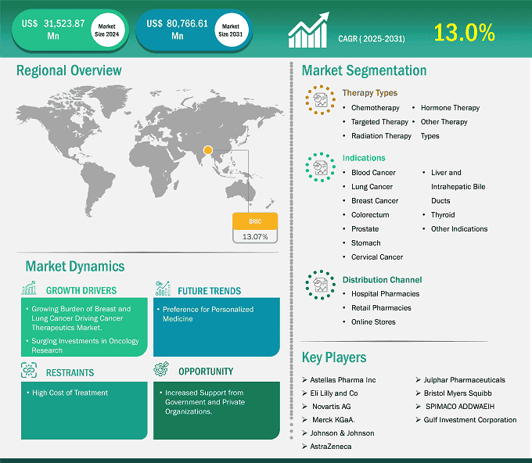Click Surging Investments in Oncology Research text
The width and height of the screenshot is (532, 463).
[85, 346]
